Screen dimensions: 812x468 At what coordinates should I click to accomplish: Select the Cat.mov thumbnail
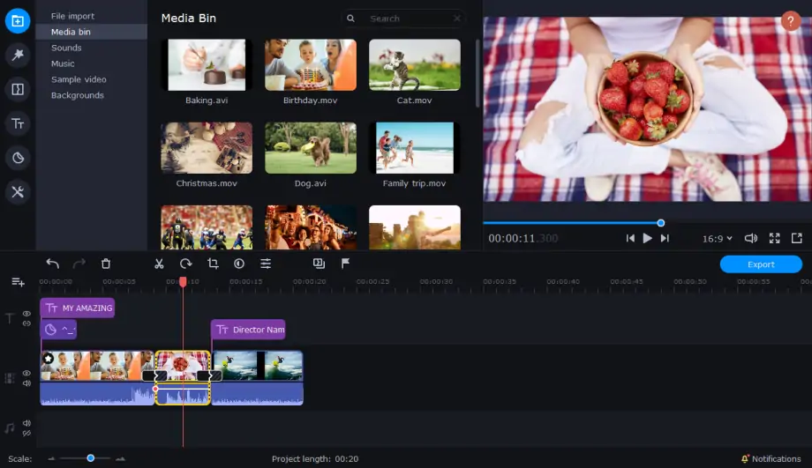[x=414, y=65]
